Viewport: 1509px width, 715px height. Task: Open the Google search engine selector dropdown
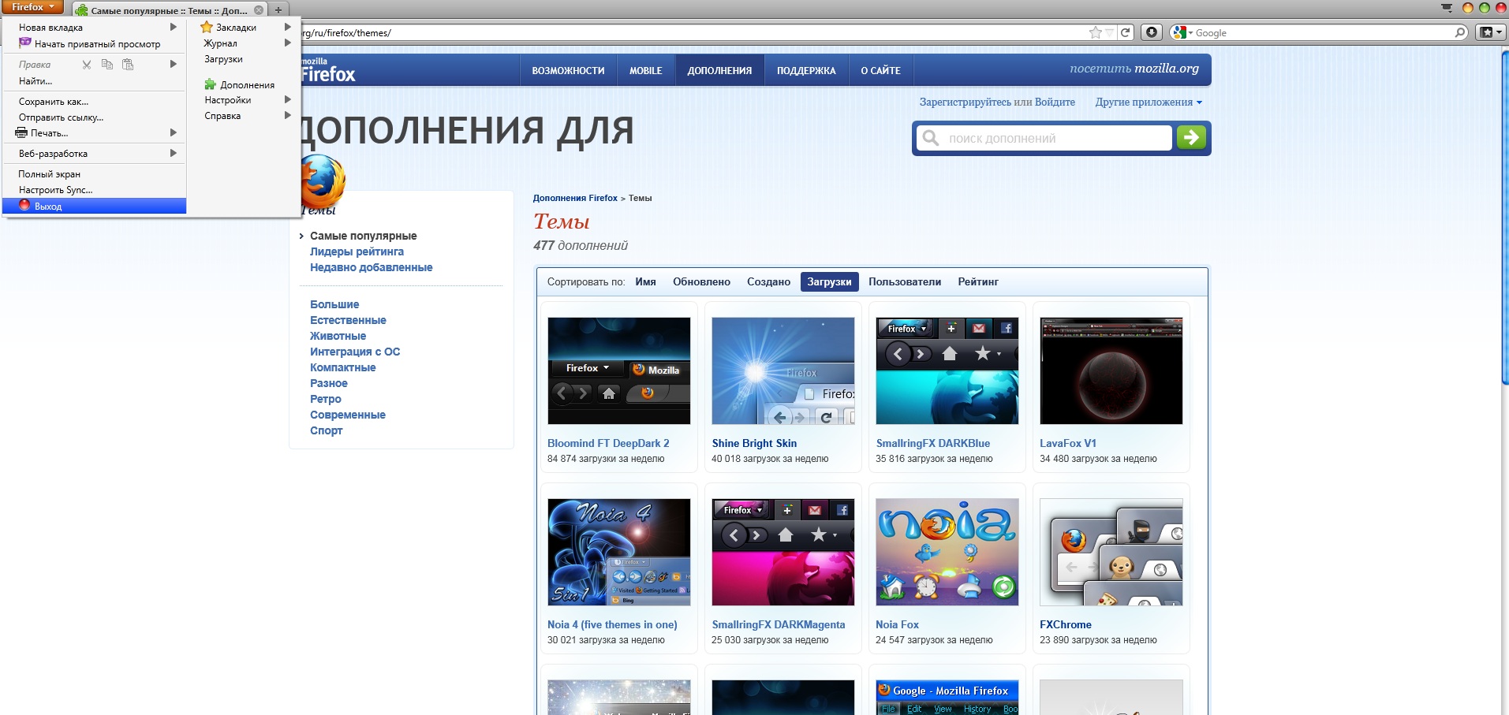[x=1182, y=32]
